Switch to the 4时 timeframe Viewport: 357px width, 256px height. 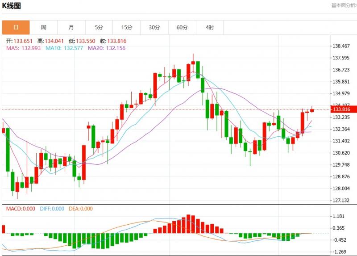pos(210,27)
